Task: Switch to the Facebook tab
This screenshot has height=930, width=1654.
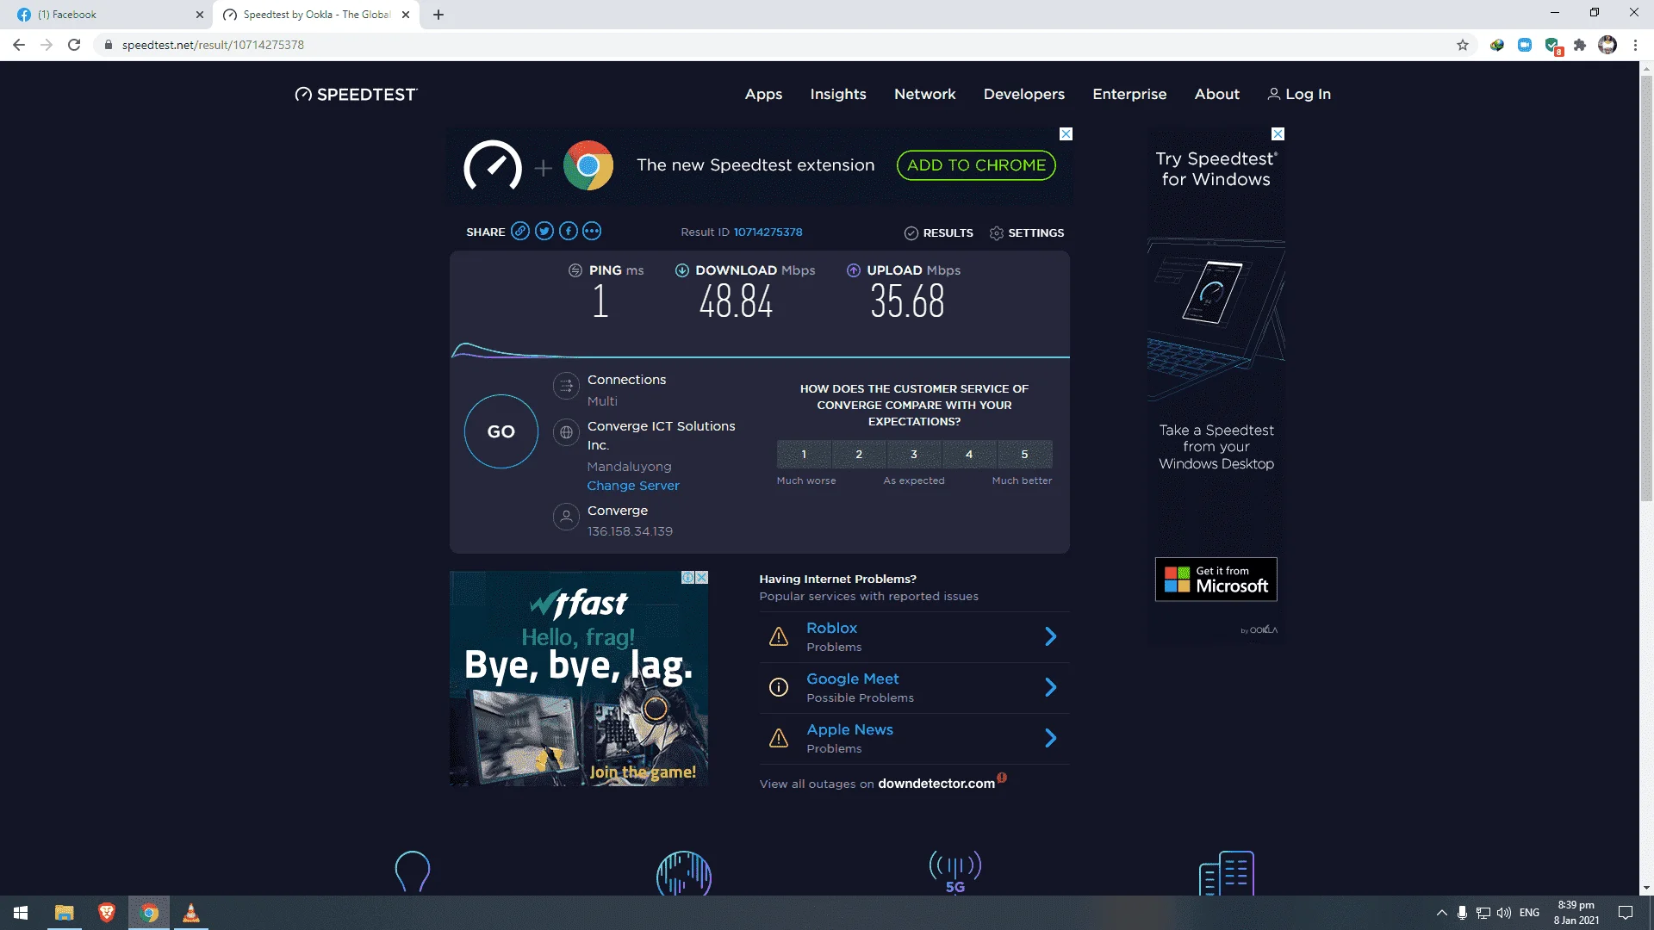Action: (x=108, y=15)
